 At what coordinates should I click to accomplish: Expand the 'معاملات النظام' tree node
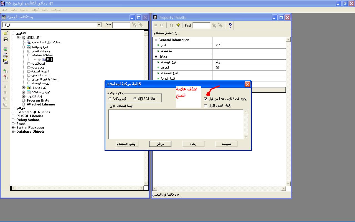tap(29, 51)
